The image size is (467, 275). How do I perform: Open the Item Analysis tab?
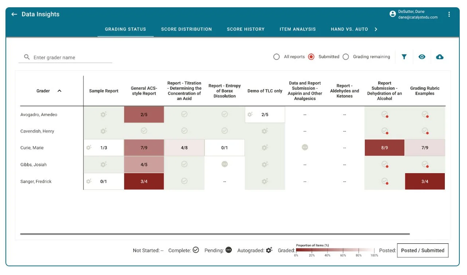point(298,29)
